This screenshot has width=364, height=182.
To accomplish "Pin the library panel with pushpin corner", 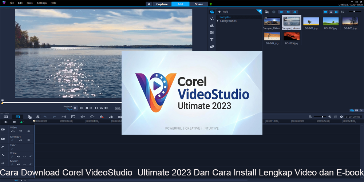I will (x=259, y=11).
